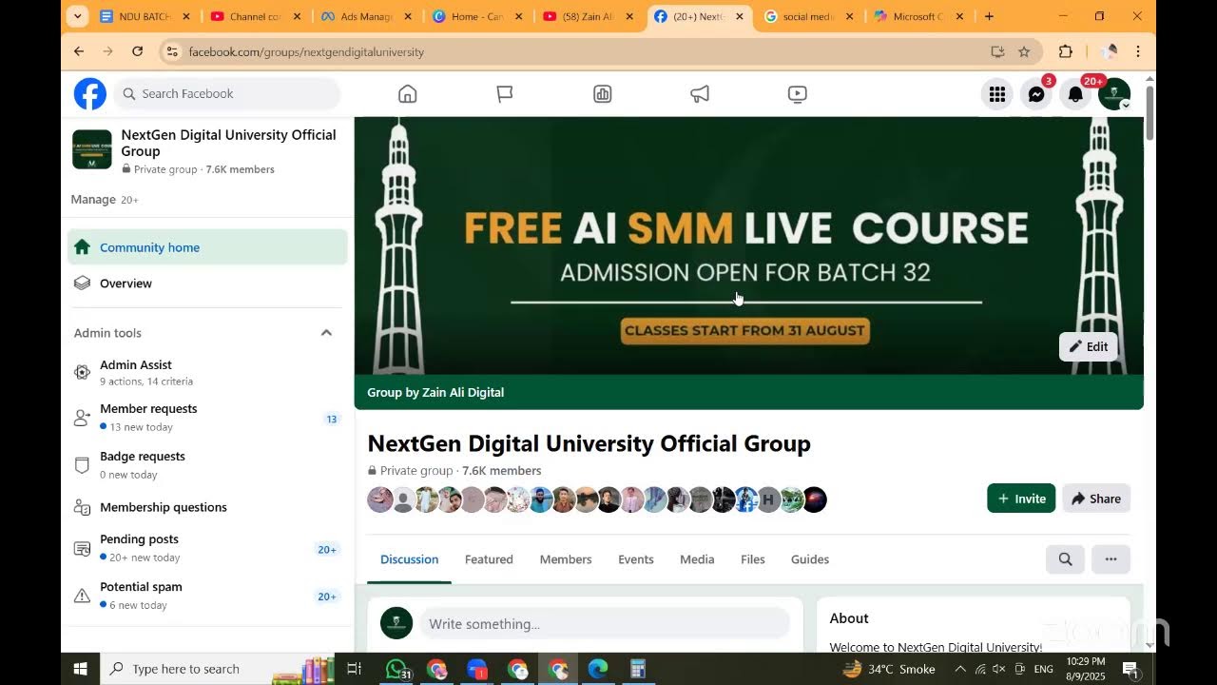Open Member requests
Viewport: 1217px width, 685px height.
207,417
